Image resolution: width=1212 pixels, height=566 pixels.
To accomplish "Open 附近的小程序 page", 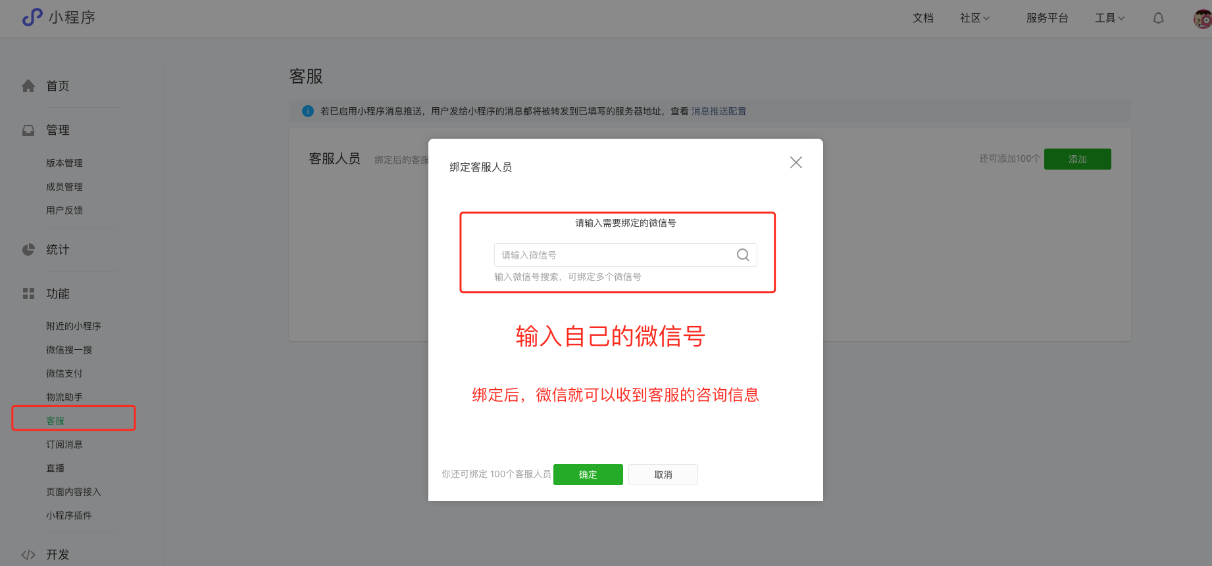I will click(x=74, y=326).
